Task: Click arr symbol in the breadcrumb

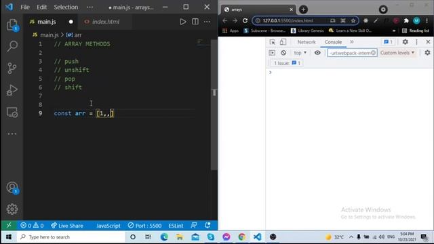Action: (x=77, y=35)
